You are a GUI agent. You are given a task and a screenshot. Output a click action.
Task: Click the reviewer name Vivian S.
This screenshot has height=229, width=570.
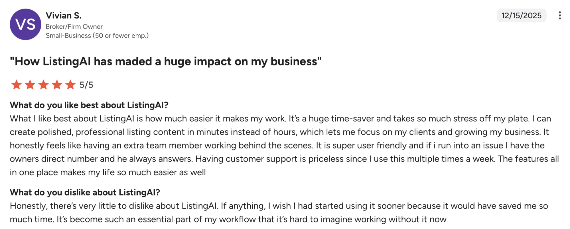pyautogui.click(x=64, y=15)
